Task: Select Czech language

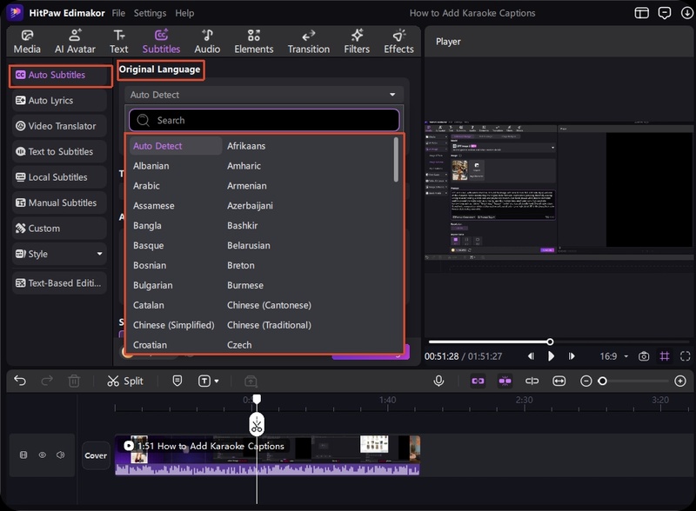Action: 239,345
